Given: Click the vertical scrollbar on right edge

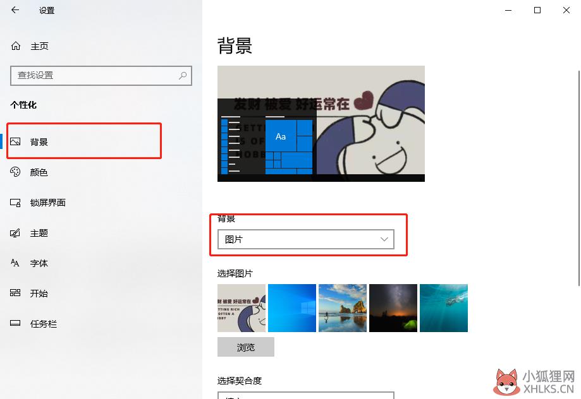Looking at the screenshot, I should pyautogui.click(x=578, y=177).
